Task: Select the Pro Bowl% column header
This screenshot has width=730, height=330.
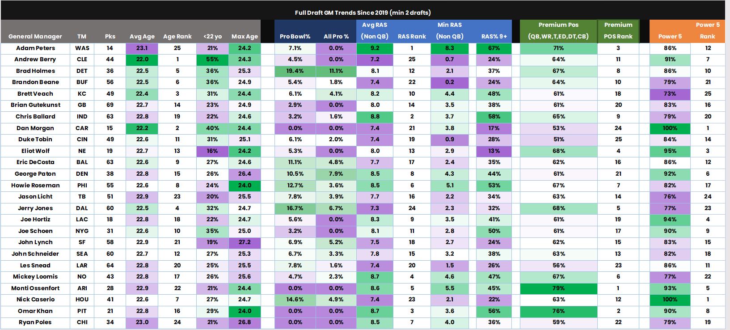Action: (295, 37)
